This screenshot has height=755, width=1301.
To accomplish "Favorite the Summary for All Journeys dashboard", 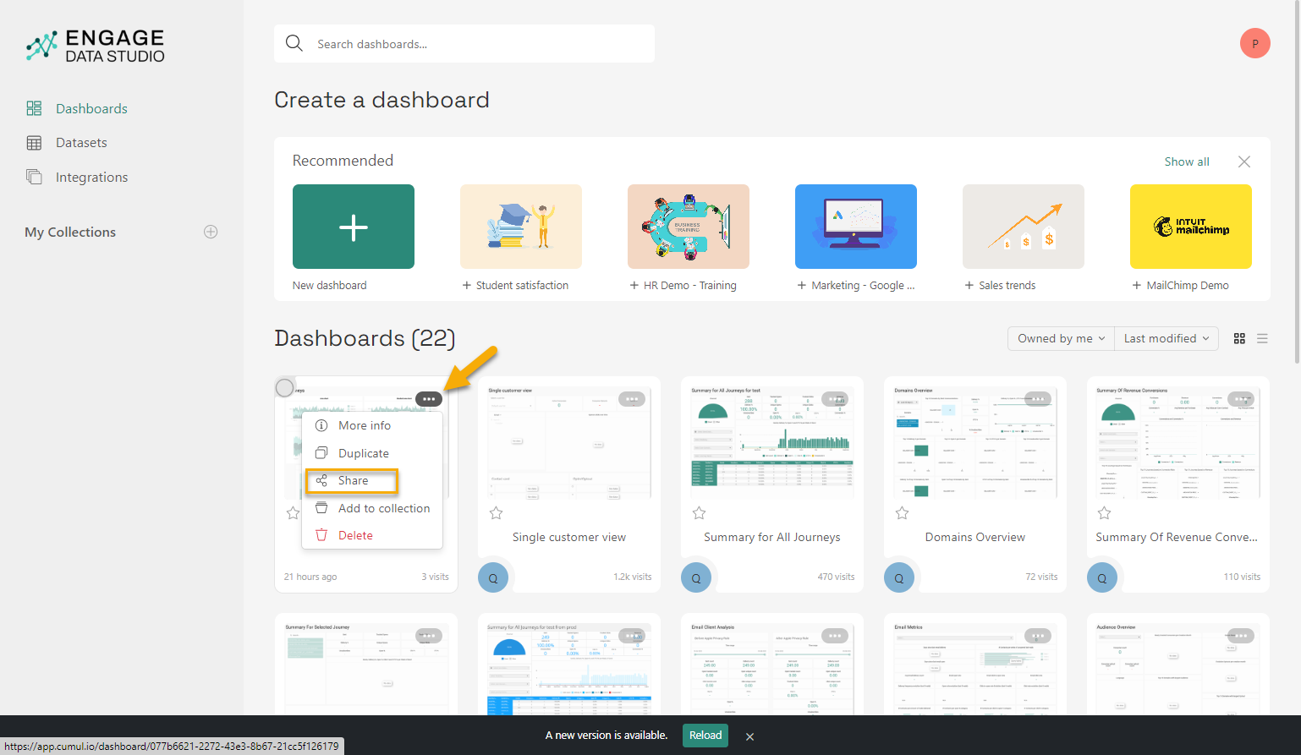I will [x=700, y=512].
